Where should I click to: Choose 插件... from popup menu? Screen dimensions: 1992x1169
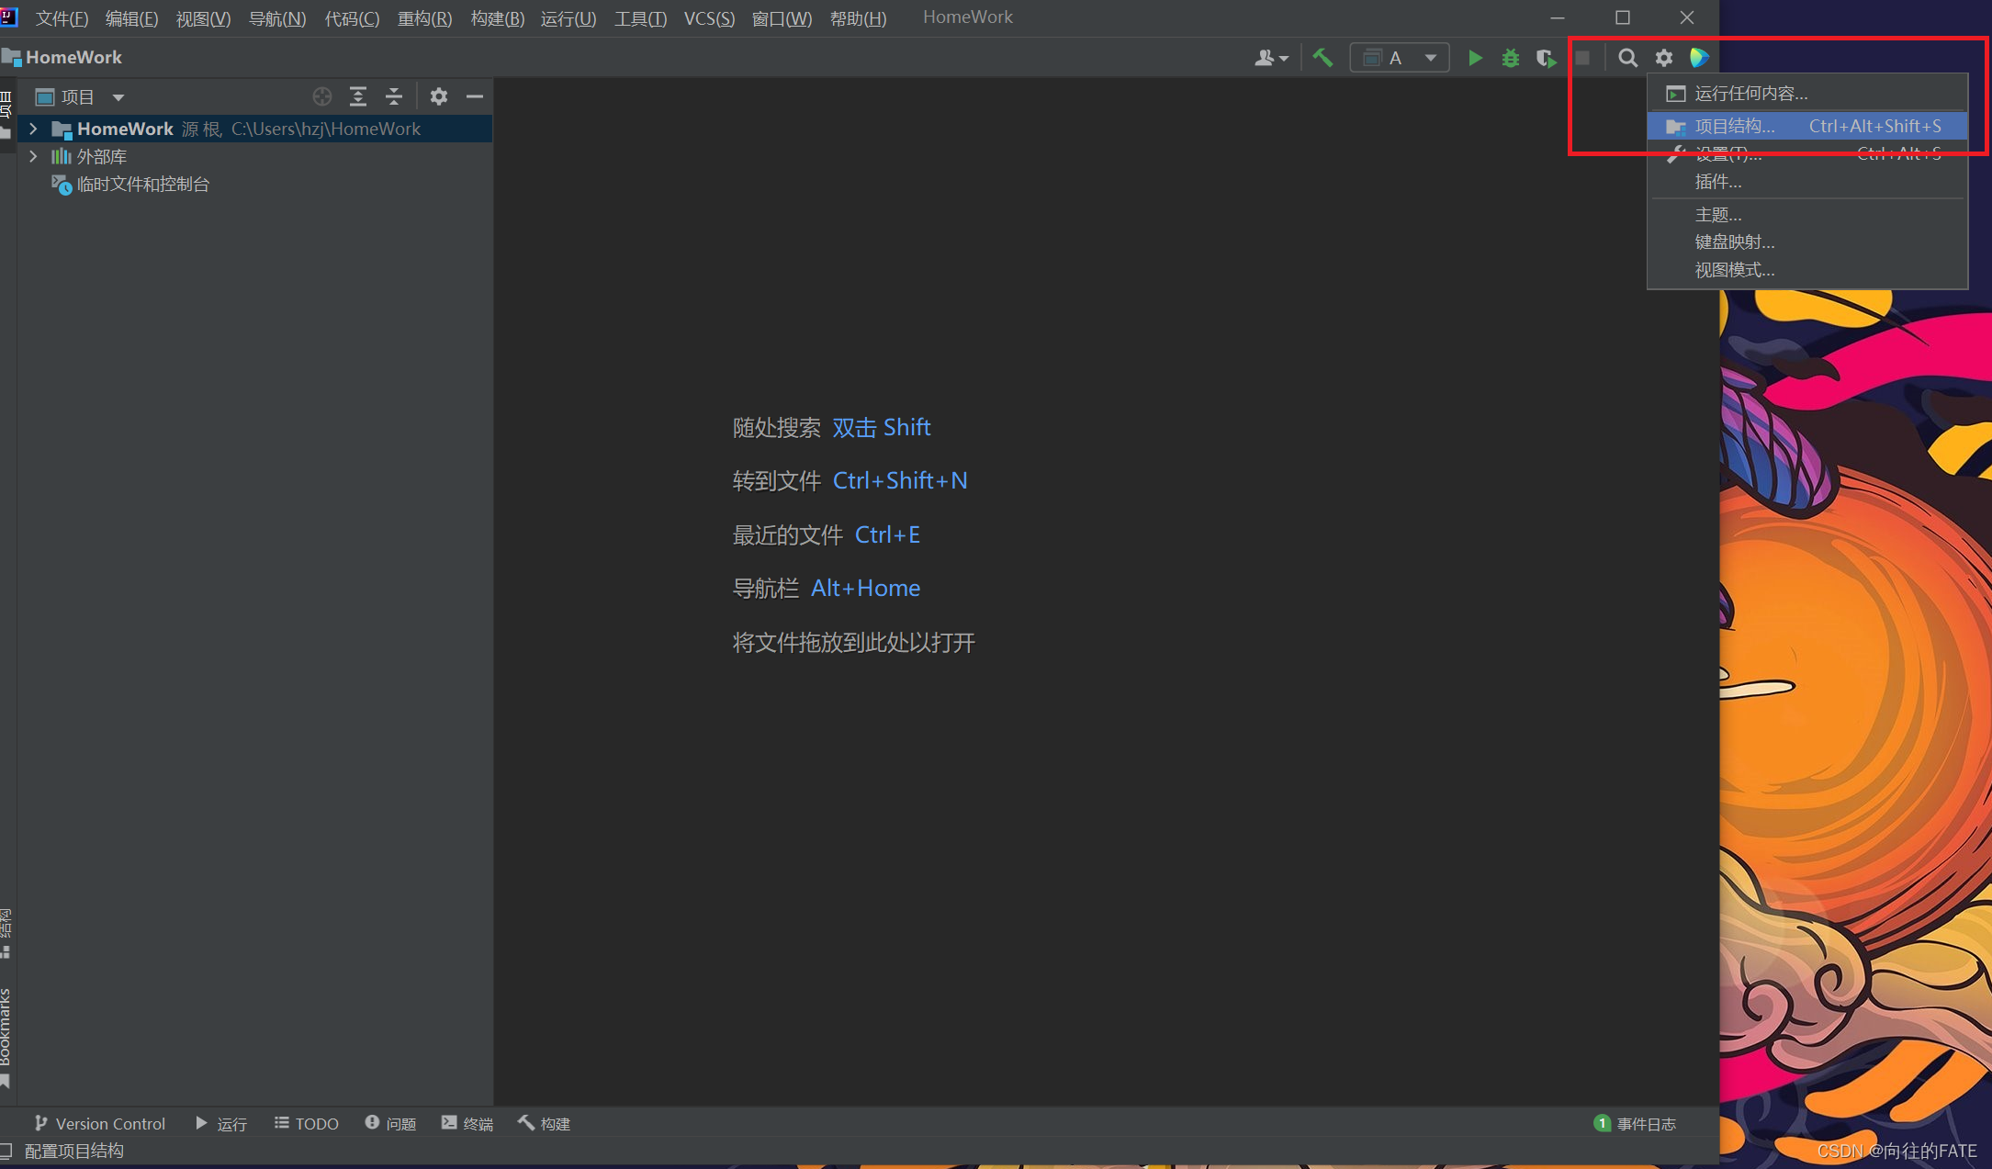(x=1717, y=182)
